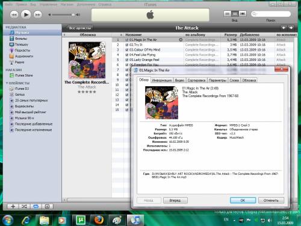
Task: Open the Artwork tab in track info
Action: 249,80
